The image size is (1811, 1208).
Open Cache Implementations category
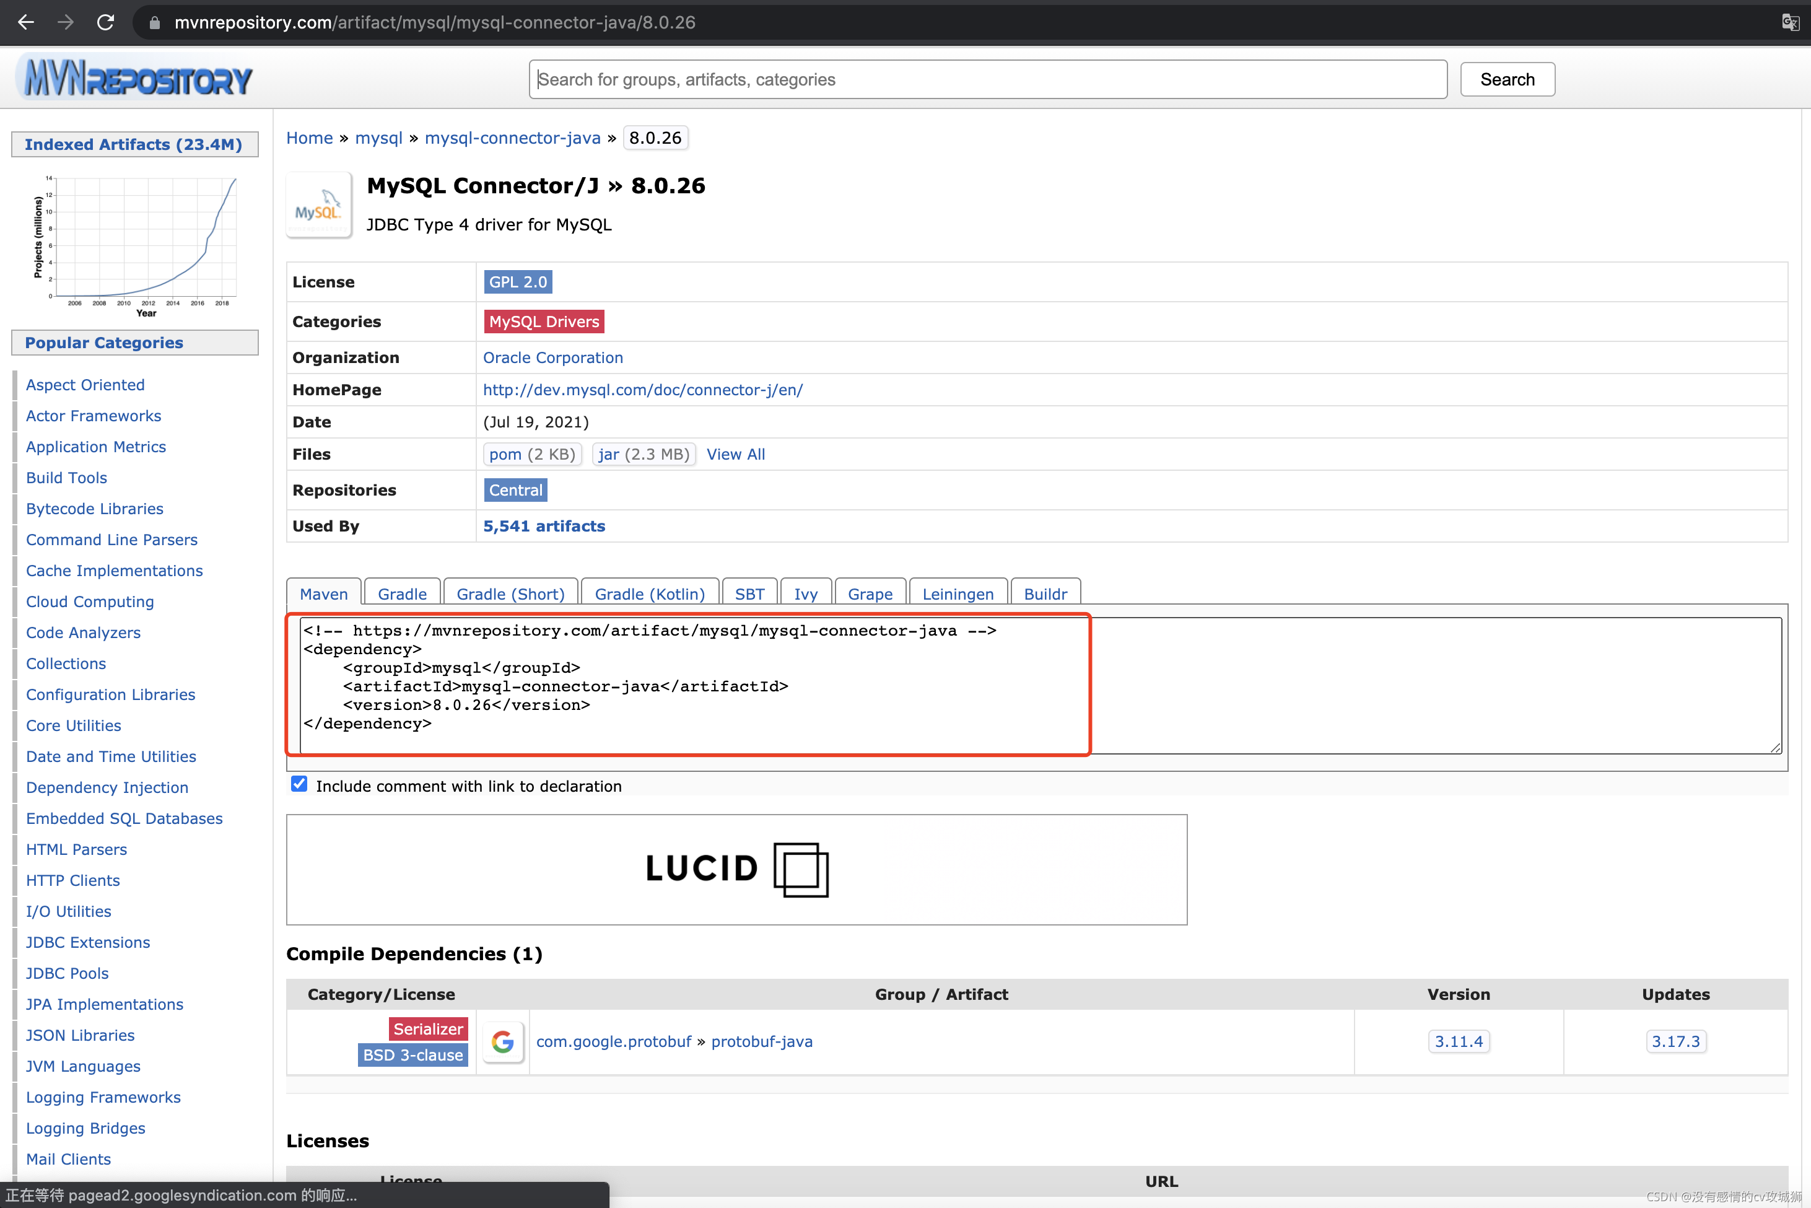(x=115, y=571)
